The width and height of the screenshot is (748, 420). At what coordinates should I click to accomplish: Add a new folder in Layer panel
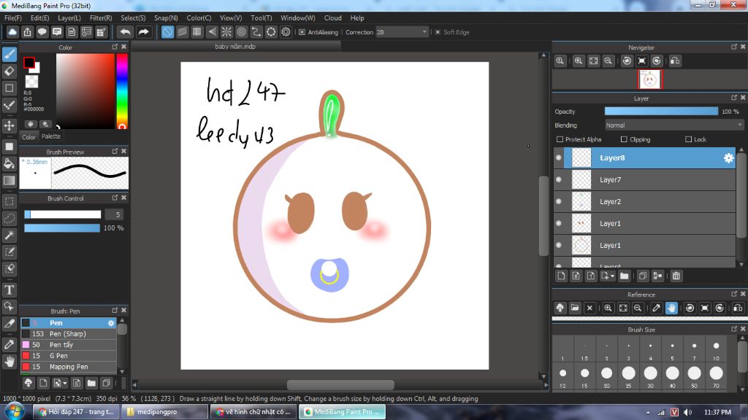point(624,276)
